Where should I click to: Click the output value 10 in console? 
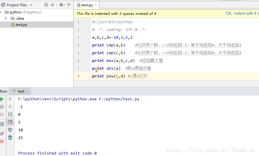tap(21, 130)
